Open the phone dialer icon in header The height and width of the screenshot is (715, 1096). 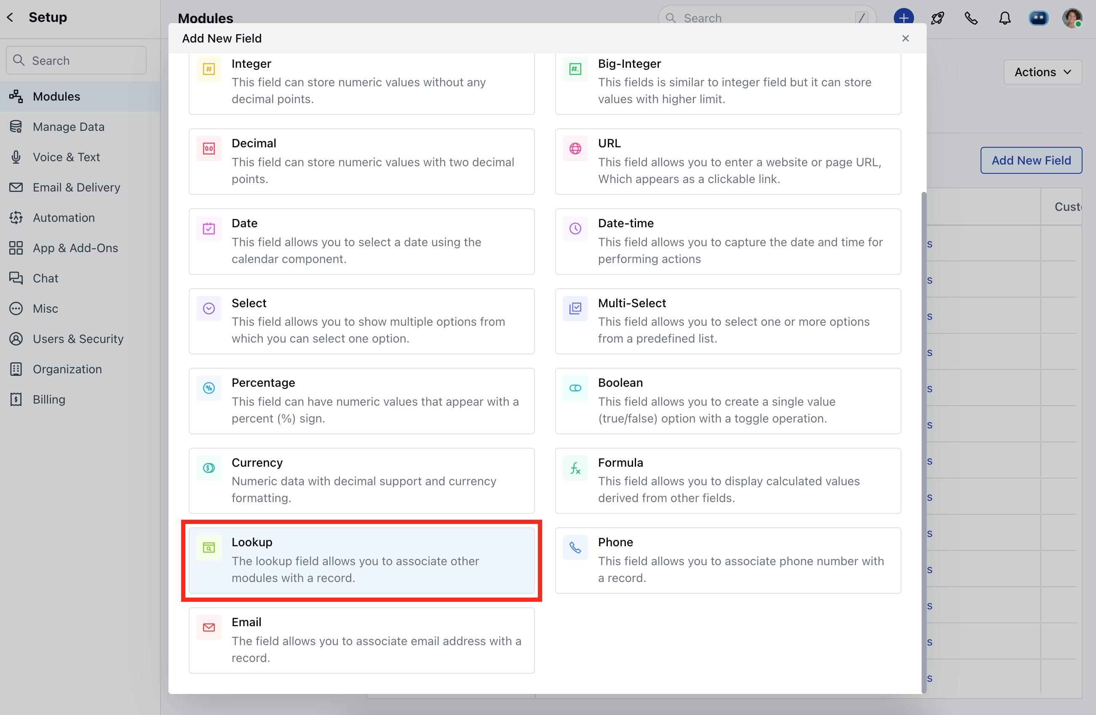point(971,19)
